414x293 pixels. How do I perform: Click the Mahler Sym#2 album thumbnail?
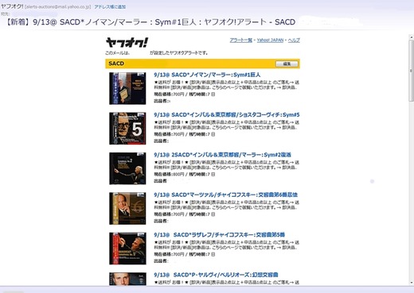coord(127,168)
